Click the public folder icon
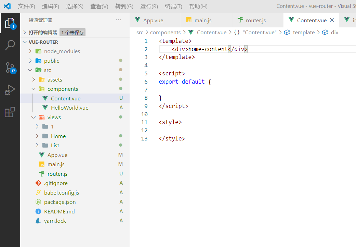Screen dimensions: 356x247 click(38, 61)
